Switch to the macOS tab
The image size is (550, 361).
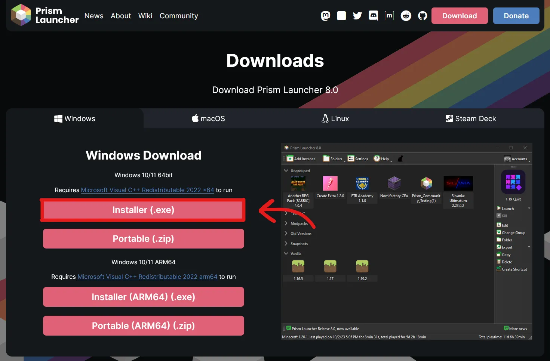(208, 118)
